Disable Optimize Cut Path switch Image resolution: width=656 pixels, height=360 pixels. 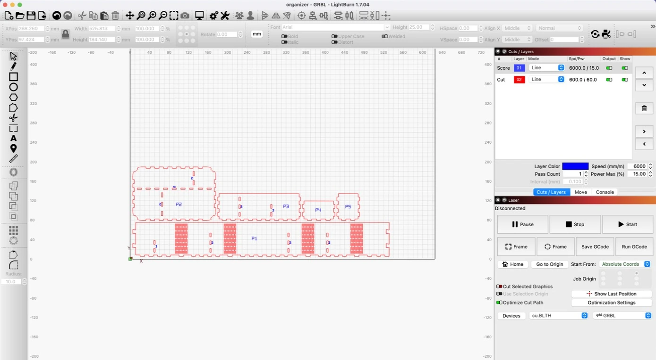coord(499,303)
